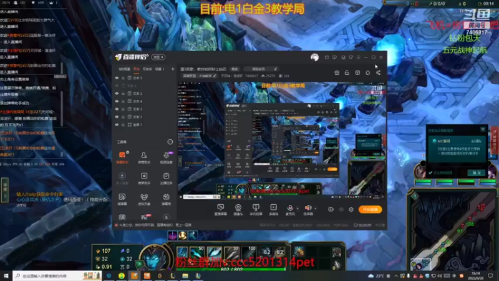Click the gift box icon in header
499x281 pixels.
(x=337, y=72)
